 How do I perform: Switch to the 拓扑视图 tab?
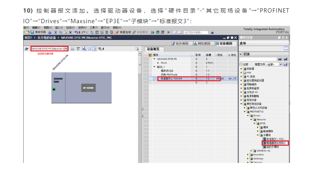coord(181,43)
